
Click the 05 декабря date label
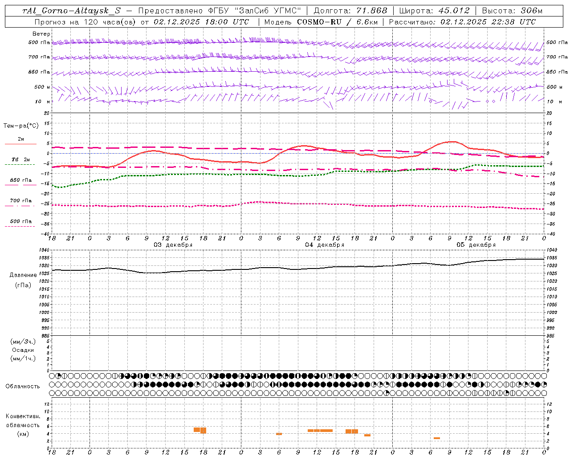(476, 245)
